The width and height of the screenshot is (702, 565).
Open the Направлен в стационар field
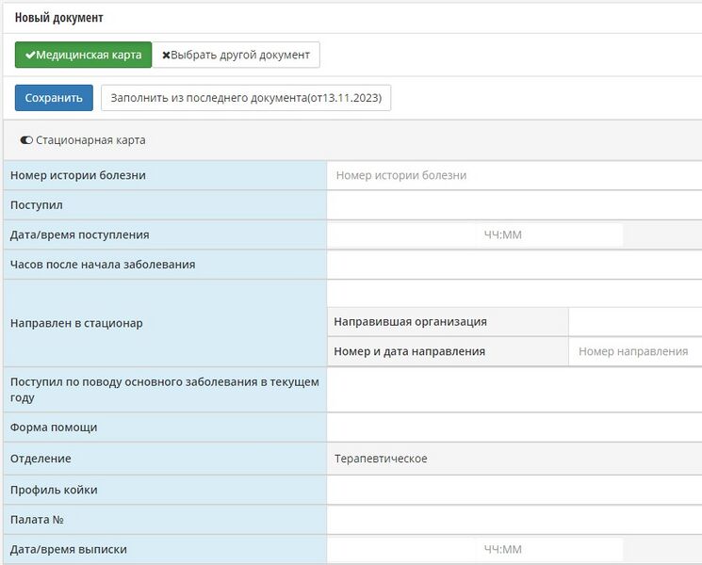click(x=514, y=293)
